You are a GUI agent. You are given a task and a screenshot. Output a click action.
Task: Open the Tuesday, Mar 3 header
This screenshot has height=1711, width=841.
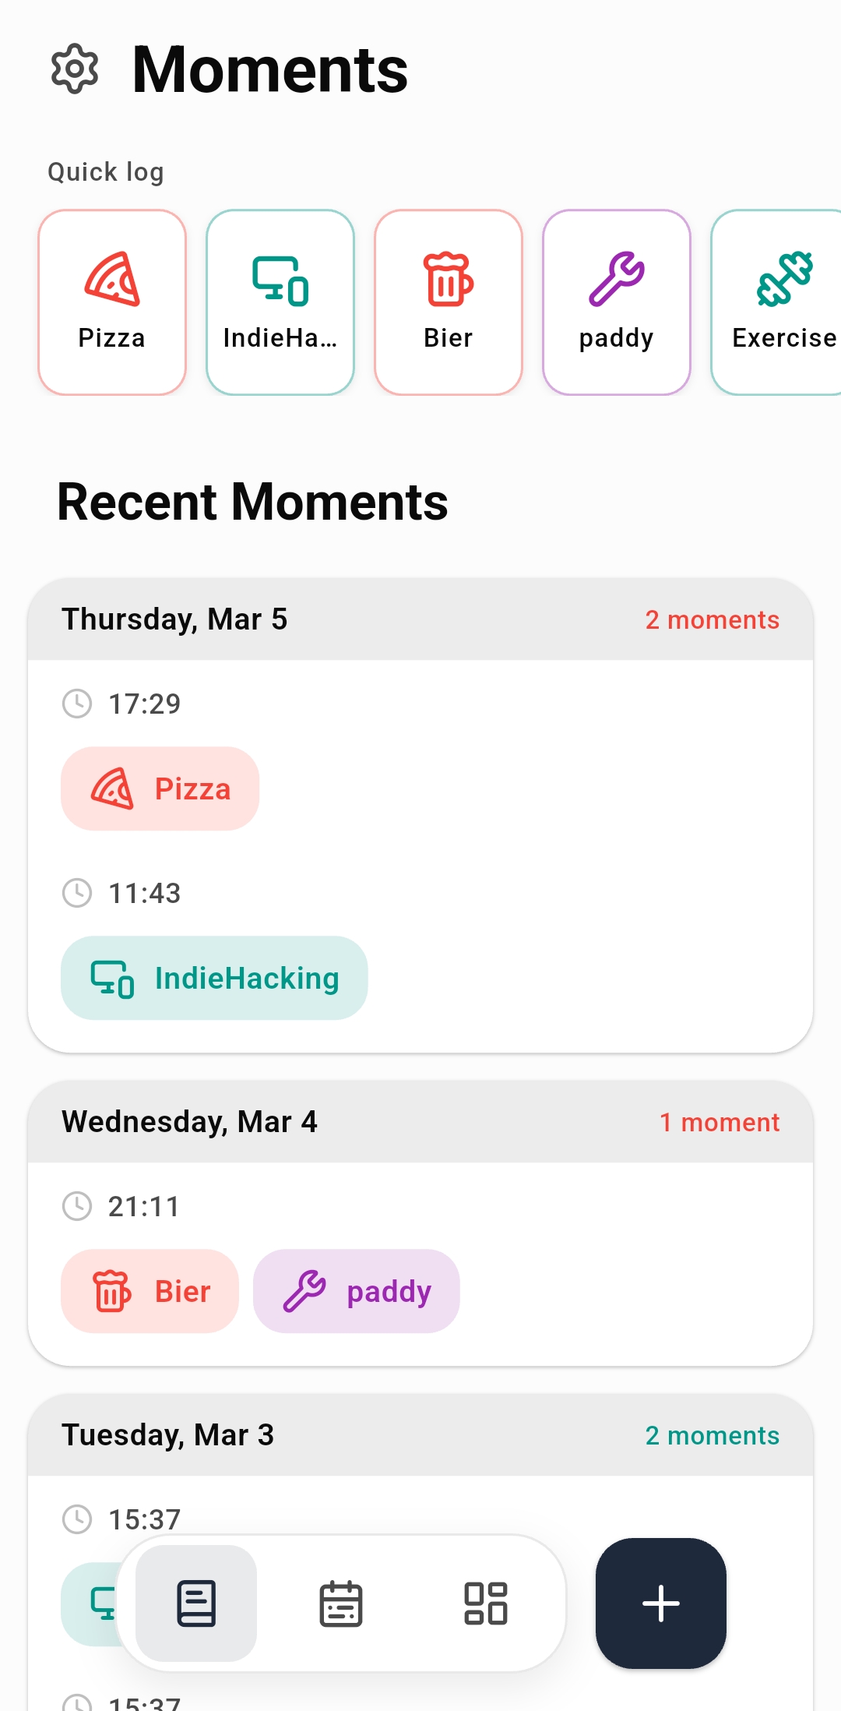click(x=167, y=1434)
